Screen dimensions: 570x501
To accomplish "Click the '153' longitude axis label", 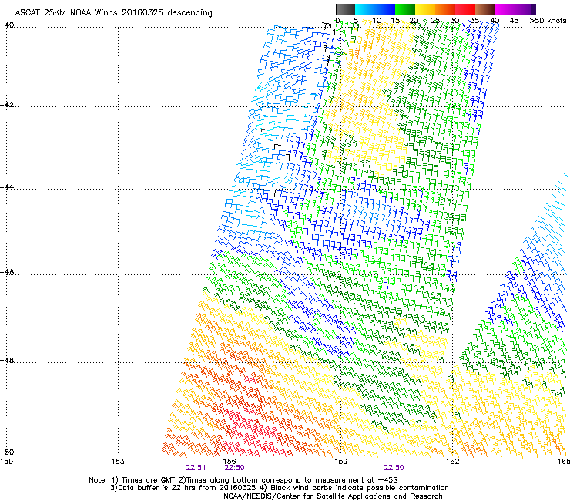I will 118,462.
